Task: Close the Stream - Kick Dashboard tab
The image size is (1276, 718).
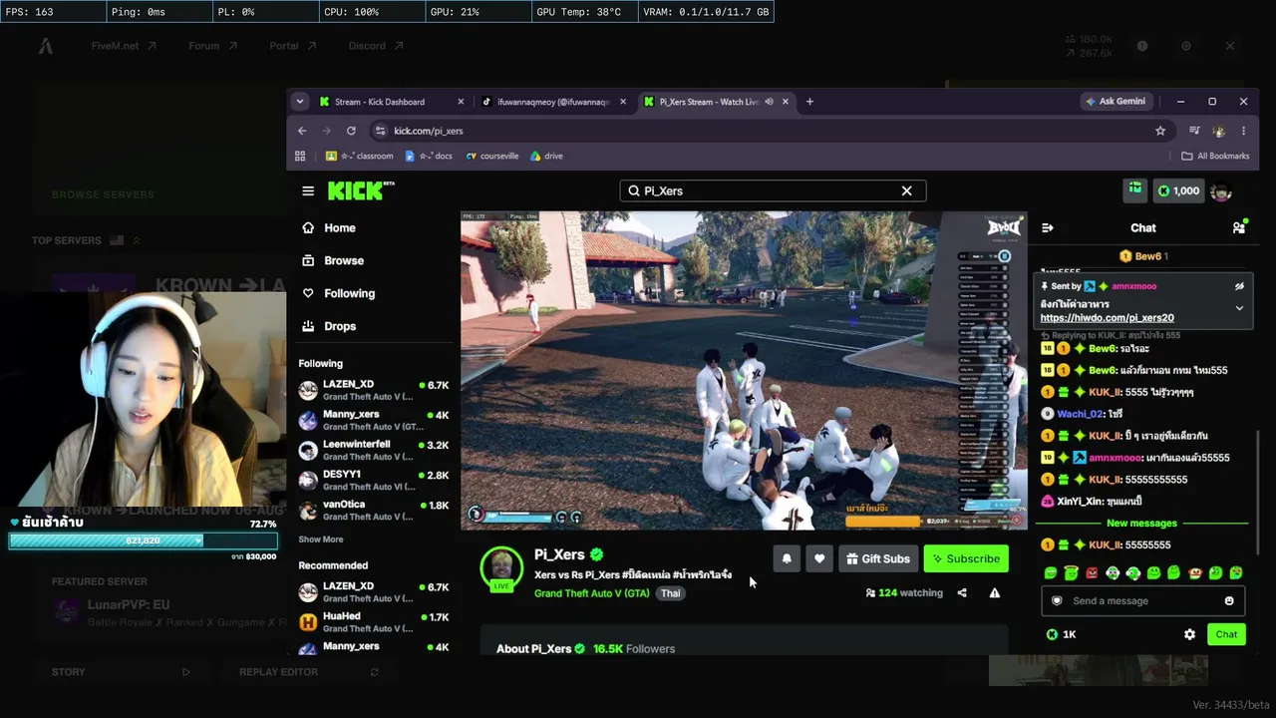Action: [x=461, y=102]
